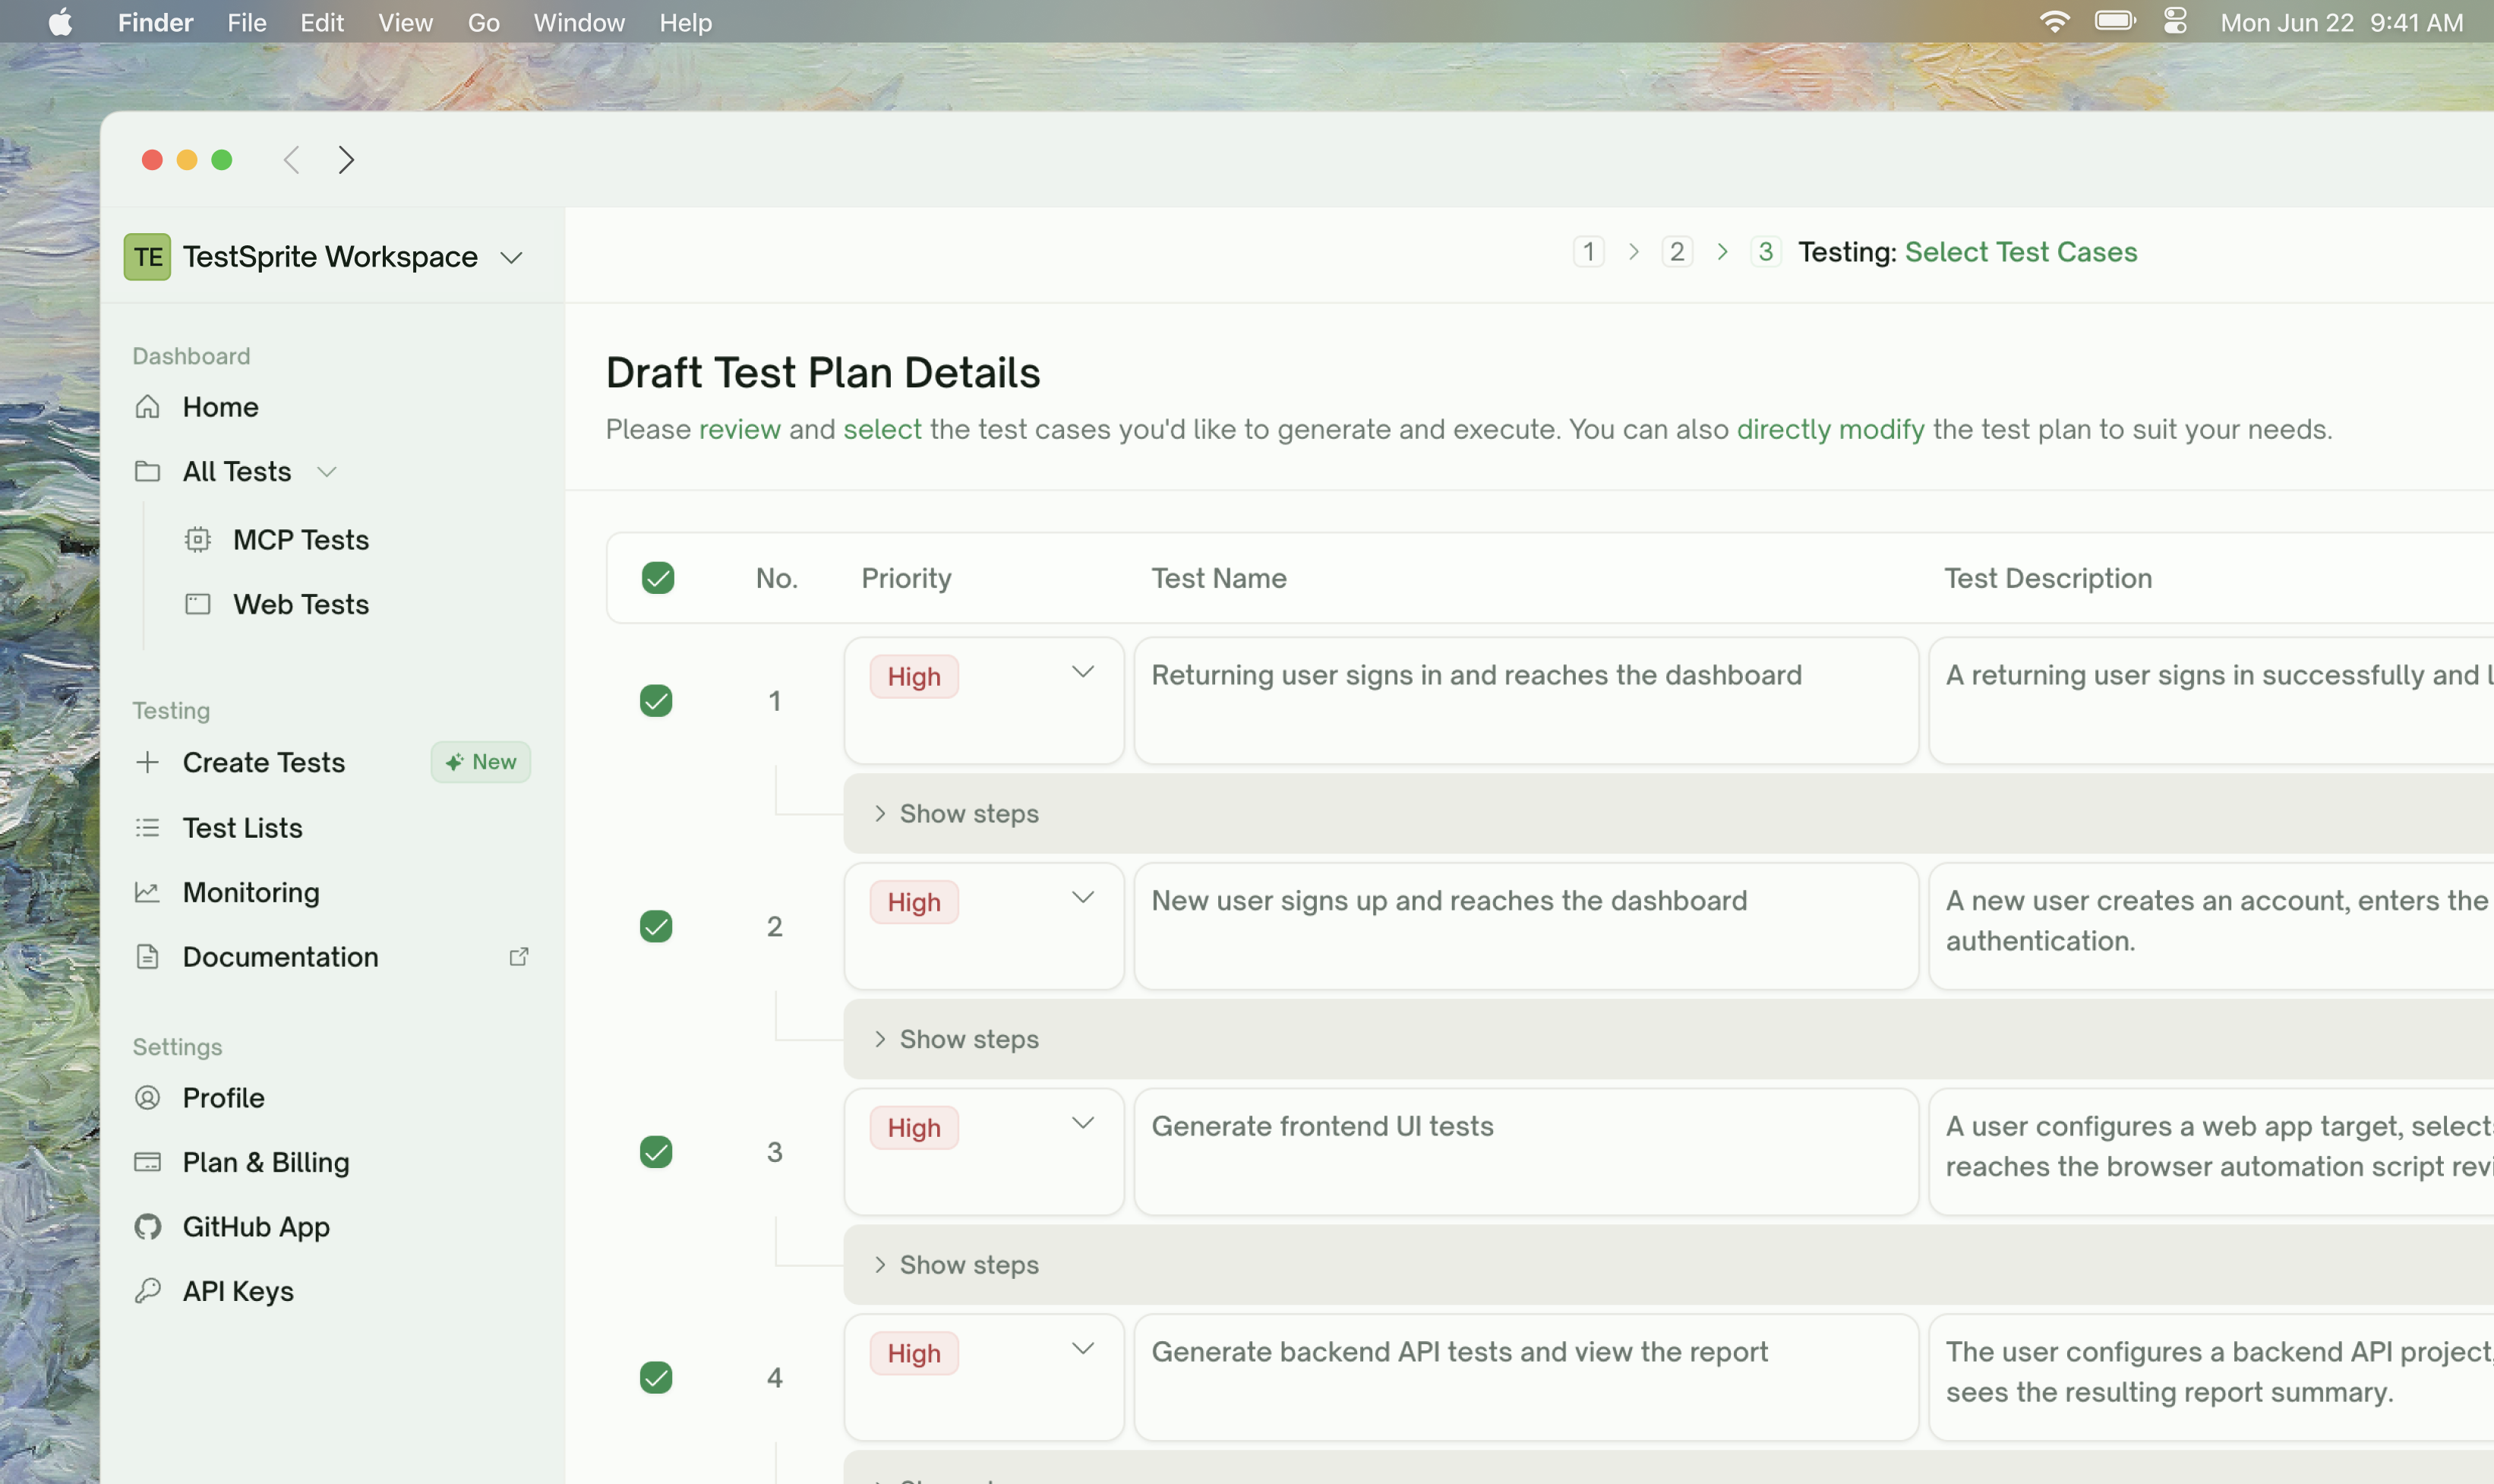Open the Home page icon in sidebar
Viewport: 2494px width, 1484px height.
coord(147,407)
